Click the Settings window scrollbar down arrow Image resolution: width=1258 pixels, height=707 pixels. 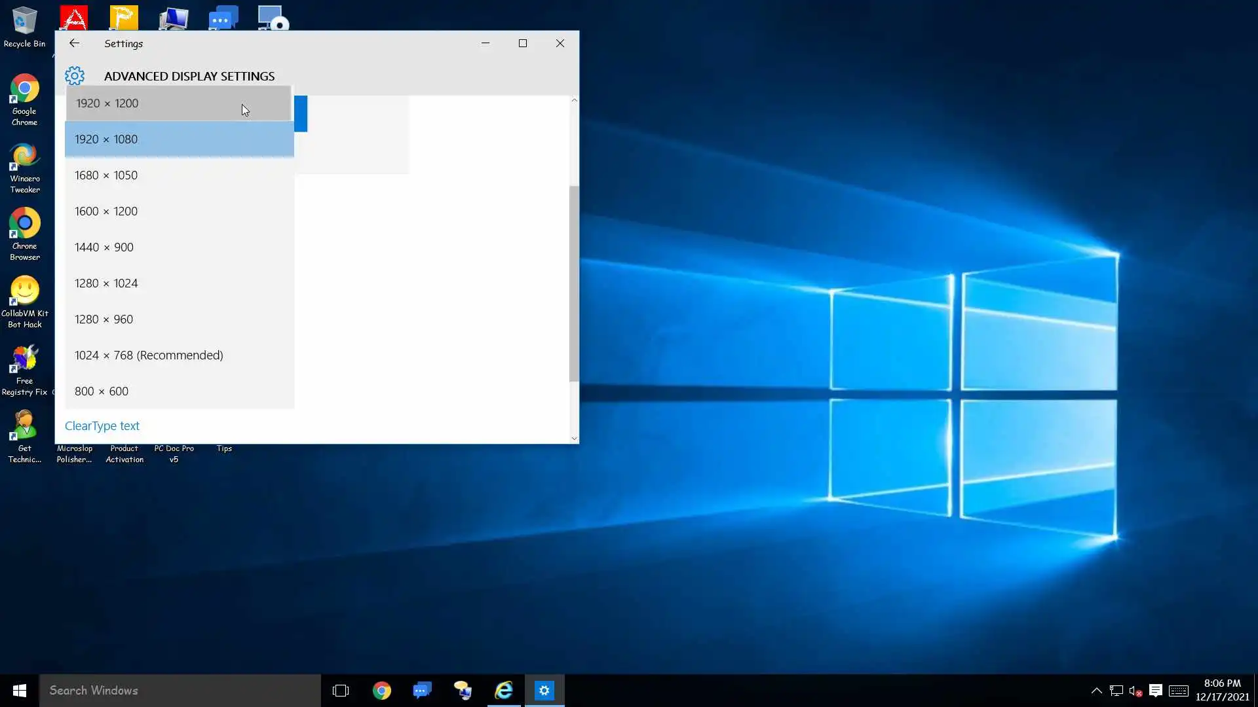tap(575, 439)
